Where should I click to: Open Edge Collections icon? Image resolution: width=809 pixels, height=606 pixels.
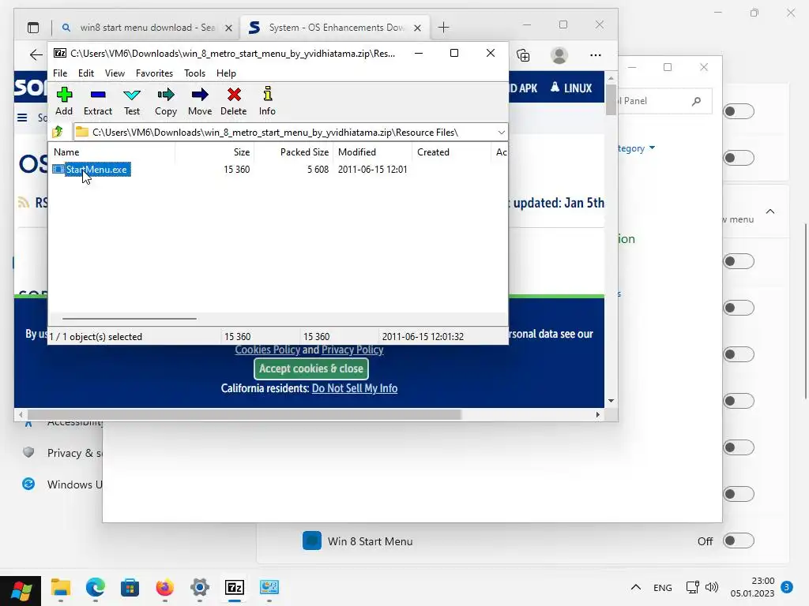[523, 55]
